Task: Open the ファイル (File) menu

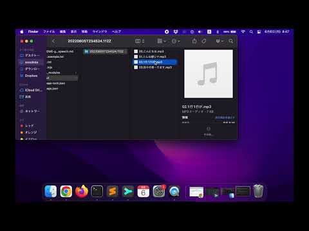Action: tap(49, 31)
